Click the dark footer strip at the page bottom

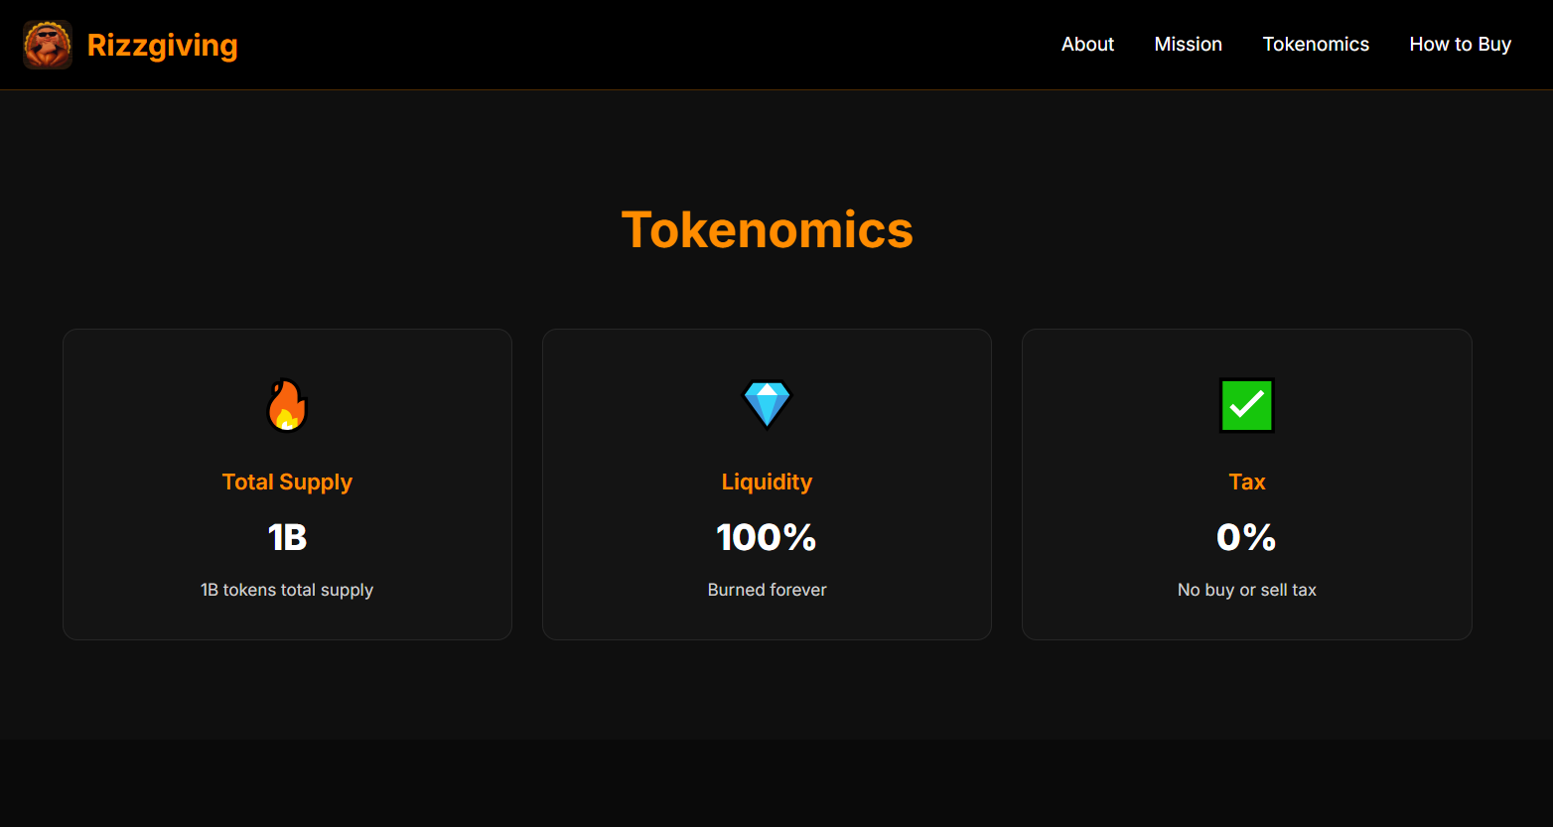[776, 784]
